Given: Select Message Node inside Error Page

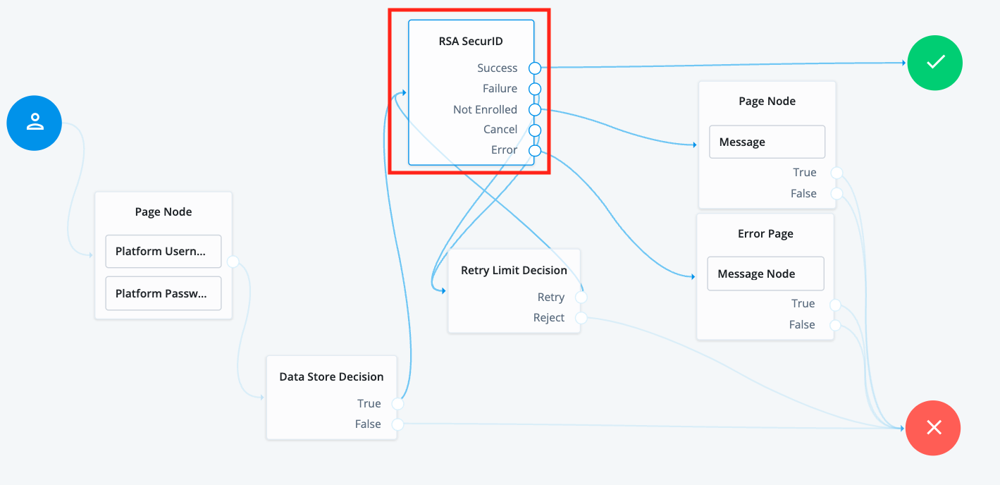Looking at the screenshot, I should [x=765, y=274].
